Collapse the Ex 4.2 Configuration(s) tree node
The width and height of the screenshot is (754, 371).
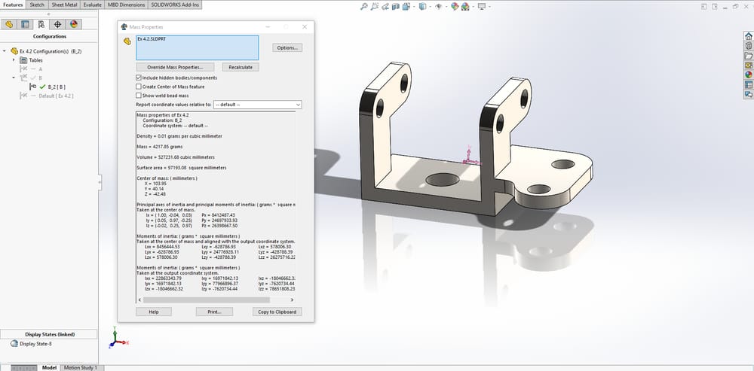[5, 51]
